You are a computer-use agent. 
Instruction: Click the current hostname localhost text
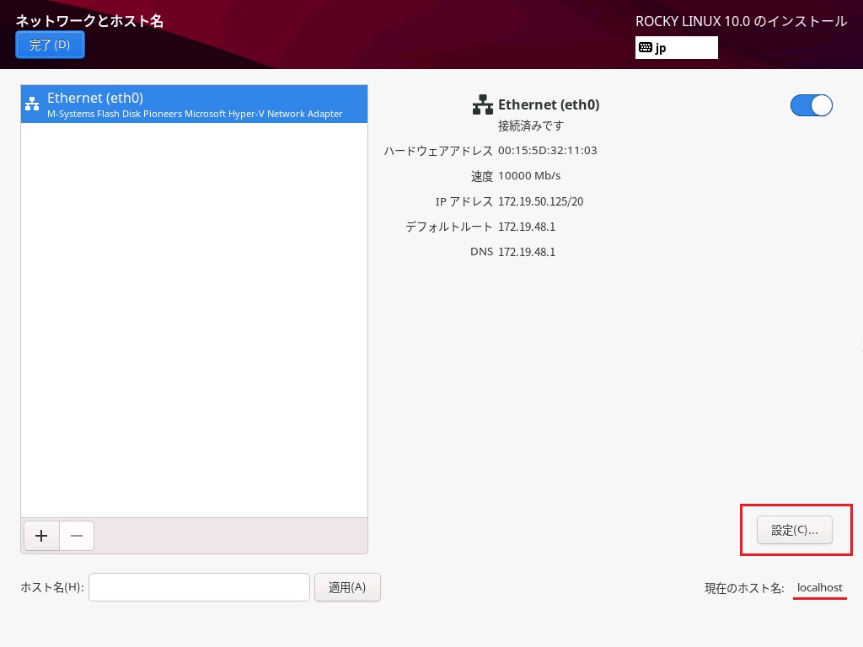click(819, 587)
